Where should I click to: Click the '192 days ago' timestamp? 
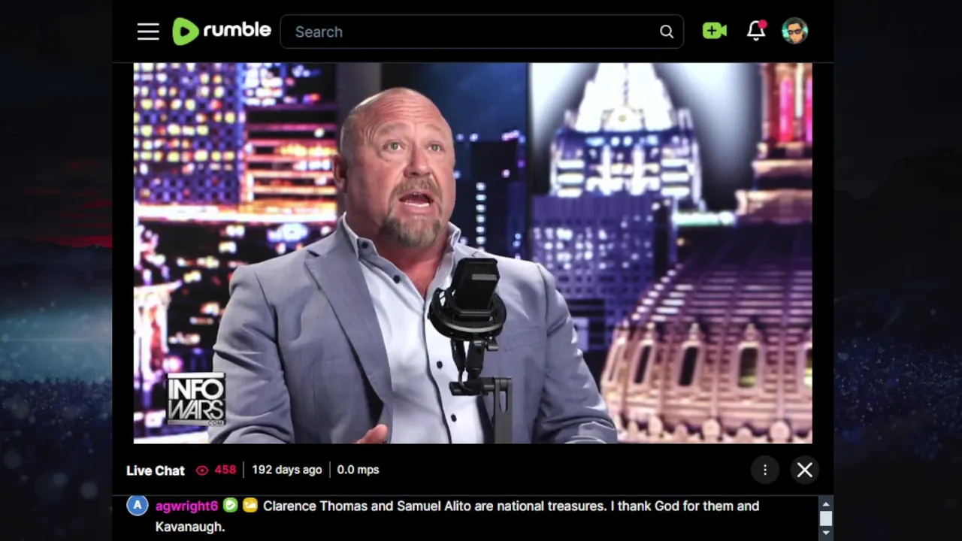tap(286, 470)
